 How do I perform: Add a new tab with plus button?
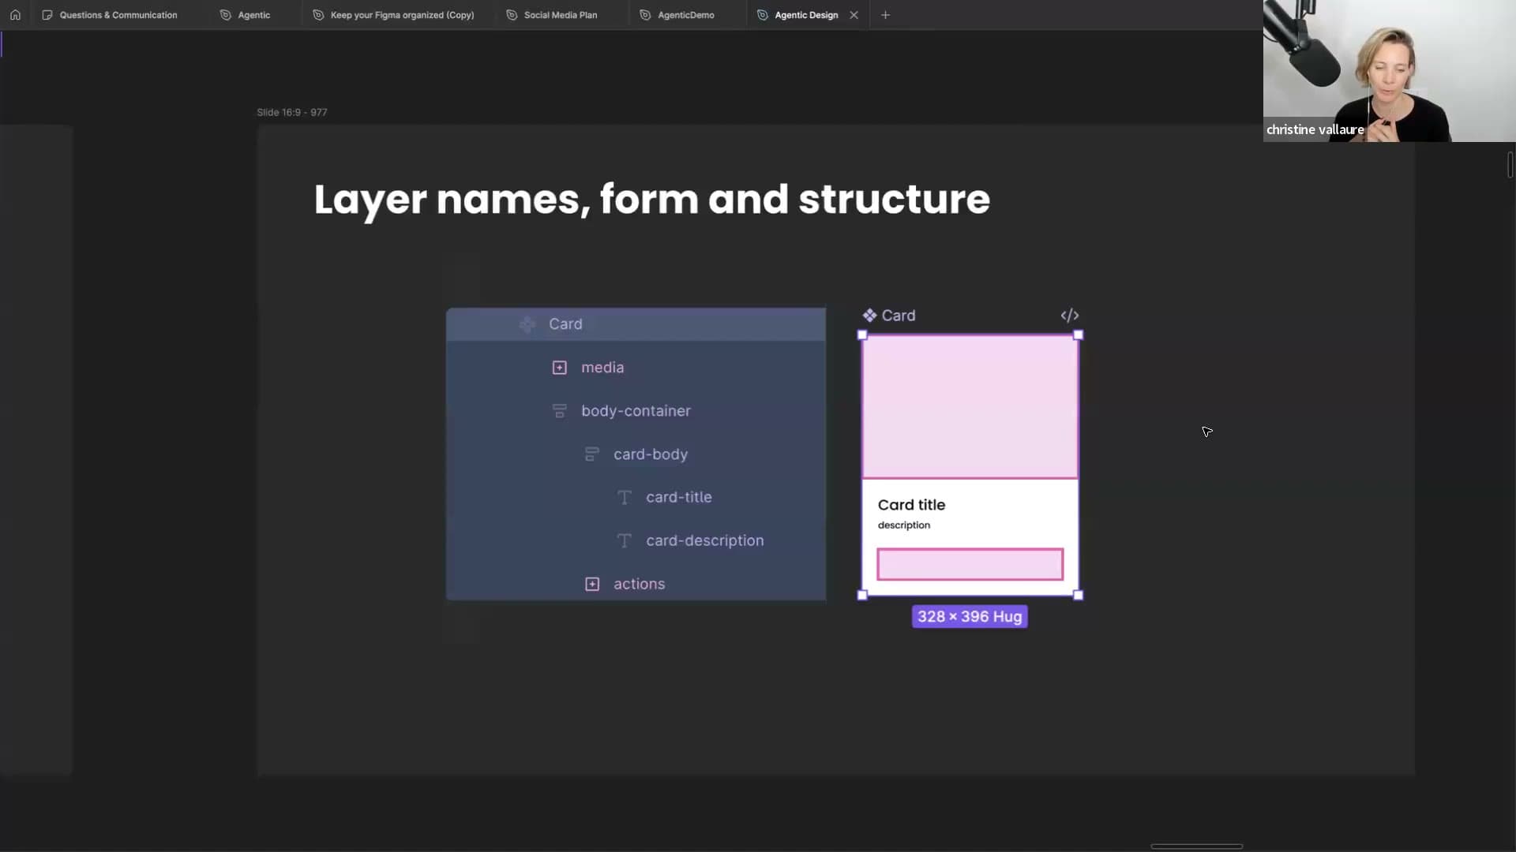[x=885, y=15]
